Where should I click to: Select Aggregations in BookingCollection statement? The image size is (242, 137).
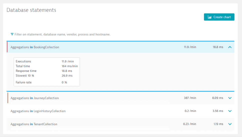pyautogui.click(x=35, y=47)
